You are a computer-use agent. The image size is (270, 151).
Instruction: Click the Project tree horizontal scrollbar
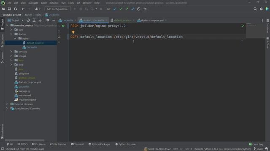click(x=24, y=140)
